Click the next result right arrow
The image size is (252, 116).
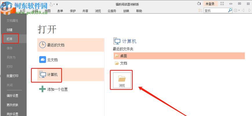(x=250, y=10)
